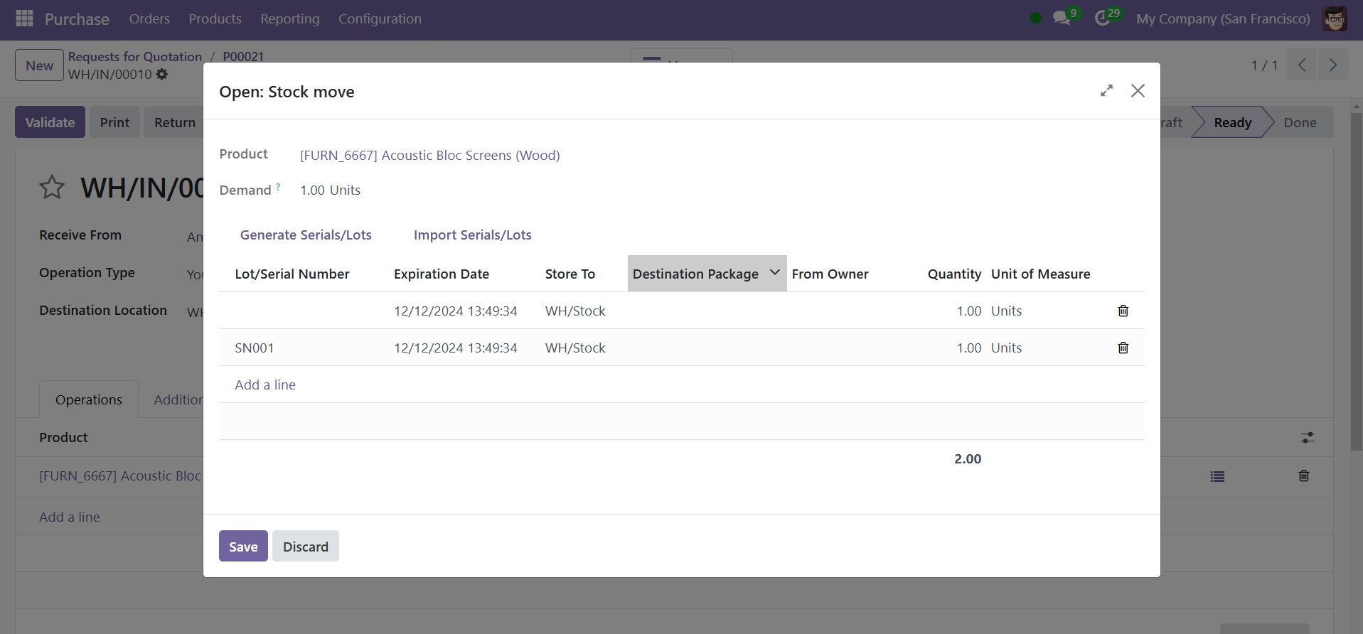Delete the line without serial number
This screenshot has height=634, width=1363.
point(1123,311)
